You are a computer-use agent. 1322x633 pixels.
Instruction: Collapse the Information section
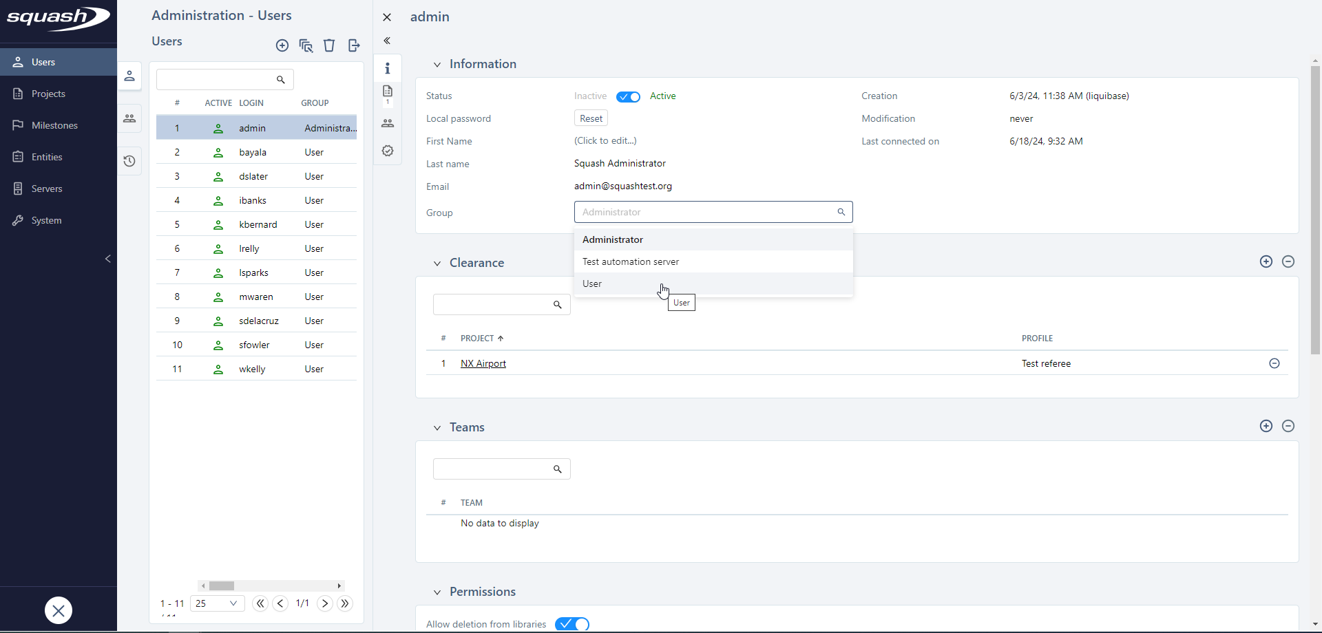[437, 64]
